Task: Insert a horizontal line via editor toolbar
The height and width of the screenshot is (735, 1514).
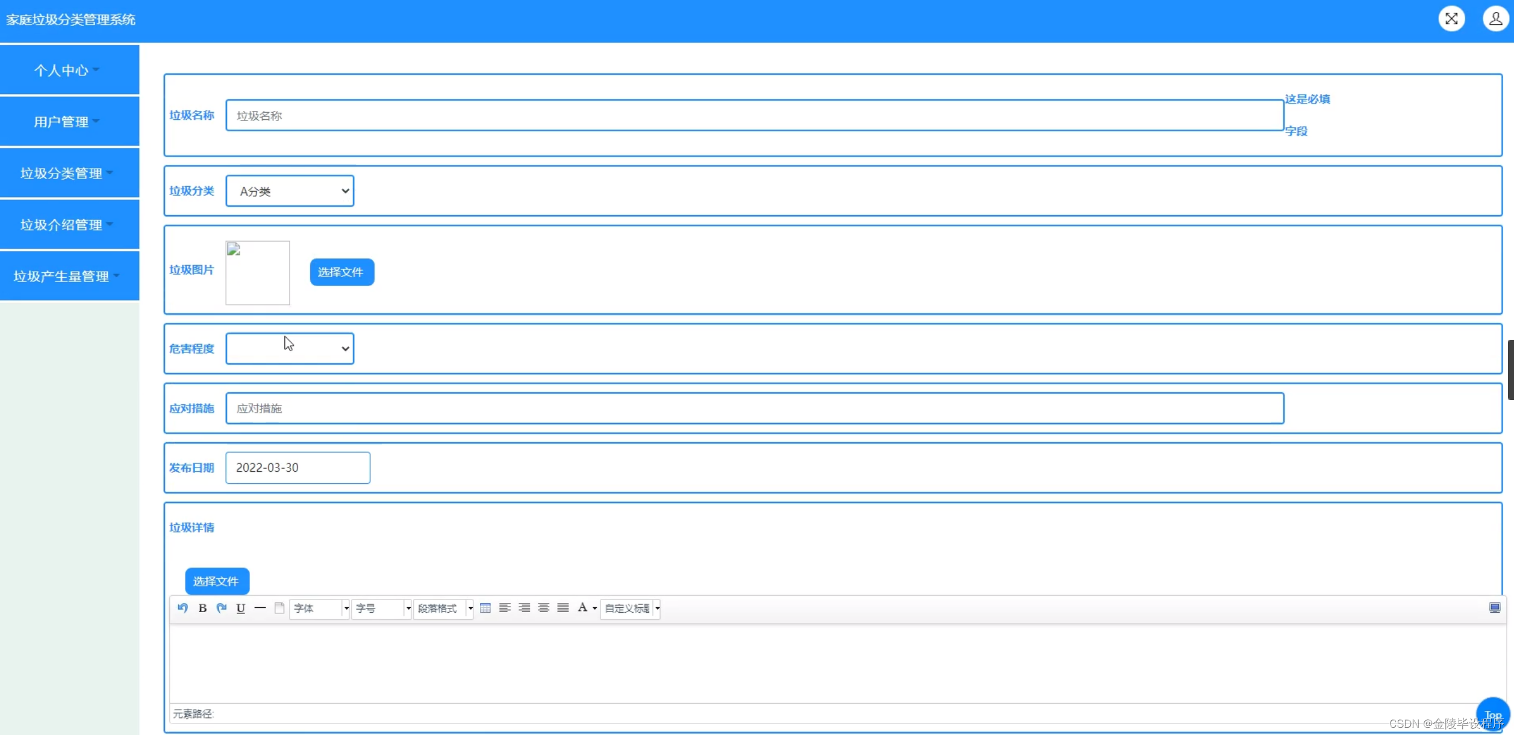Action: [x=260, y=608]
